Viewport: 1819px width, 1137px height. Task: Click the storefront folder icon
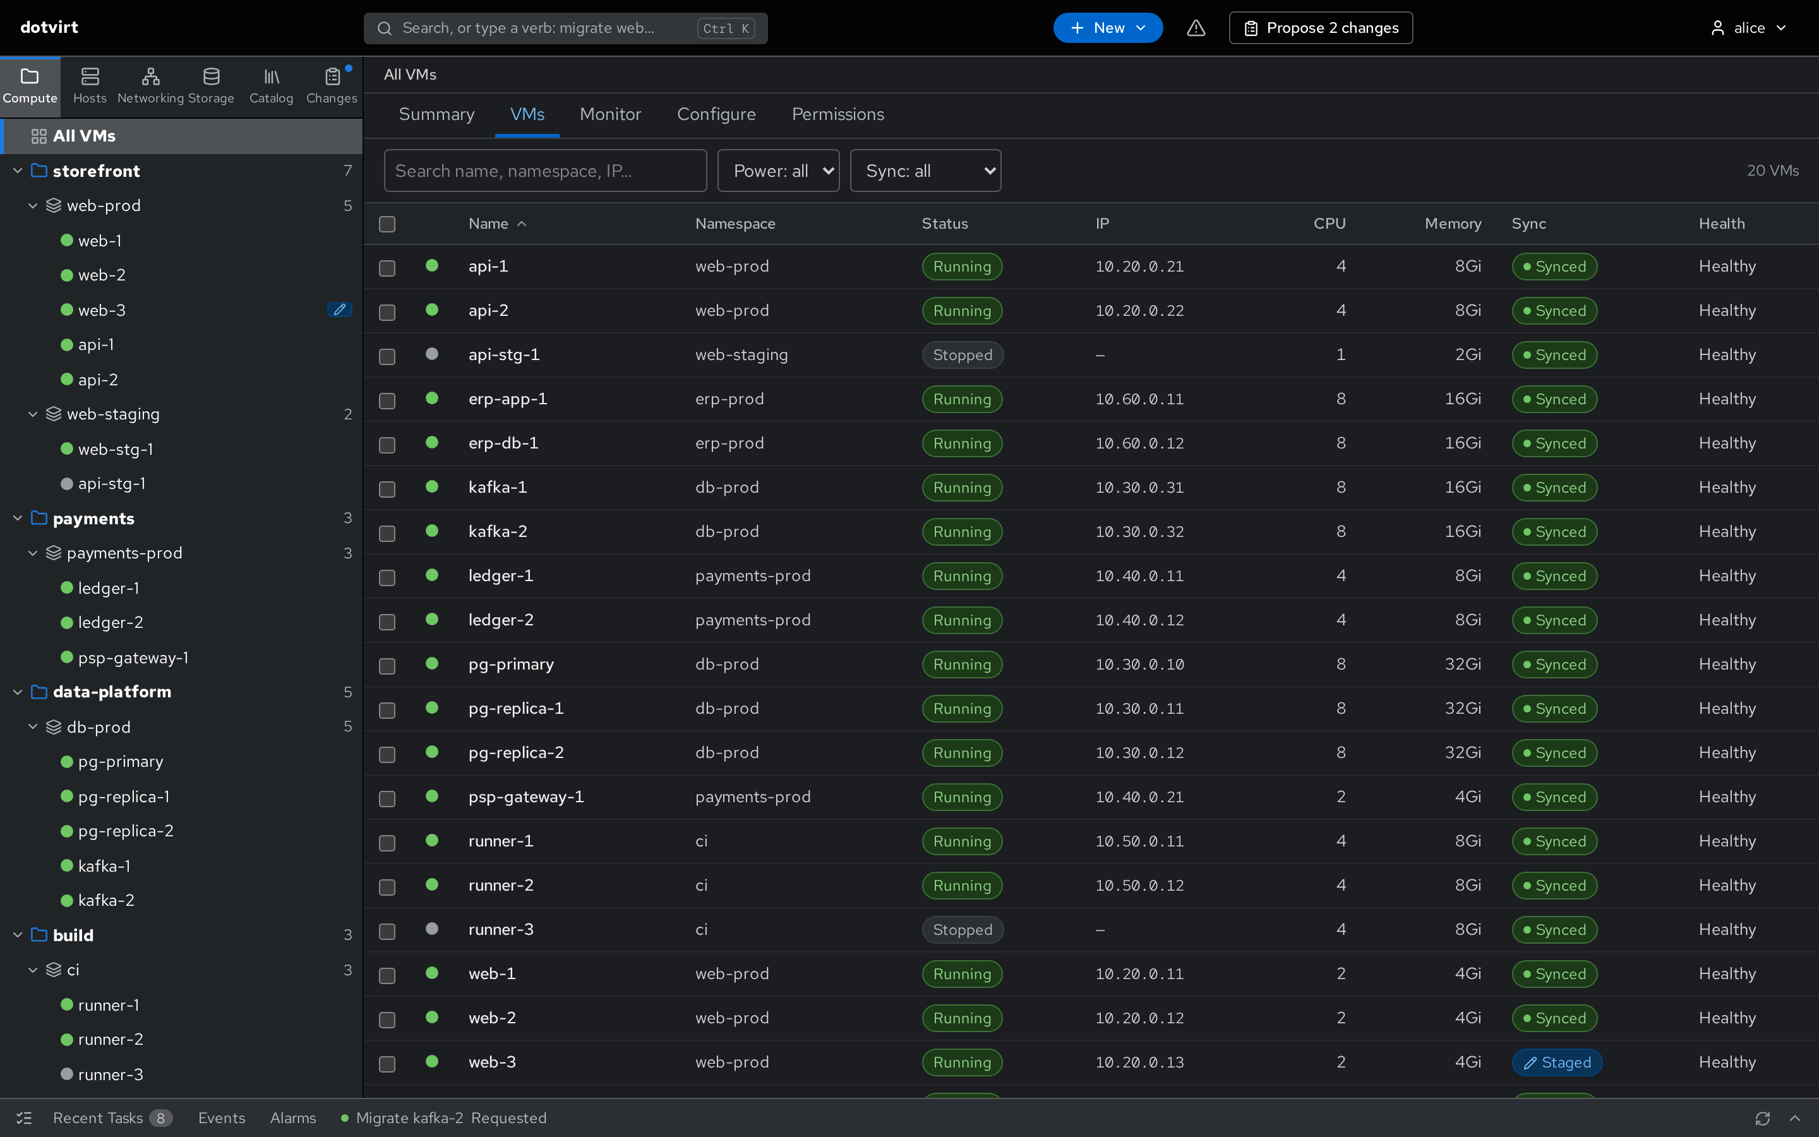39,171
